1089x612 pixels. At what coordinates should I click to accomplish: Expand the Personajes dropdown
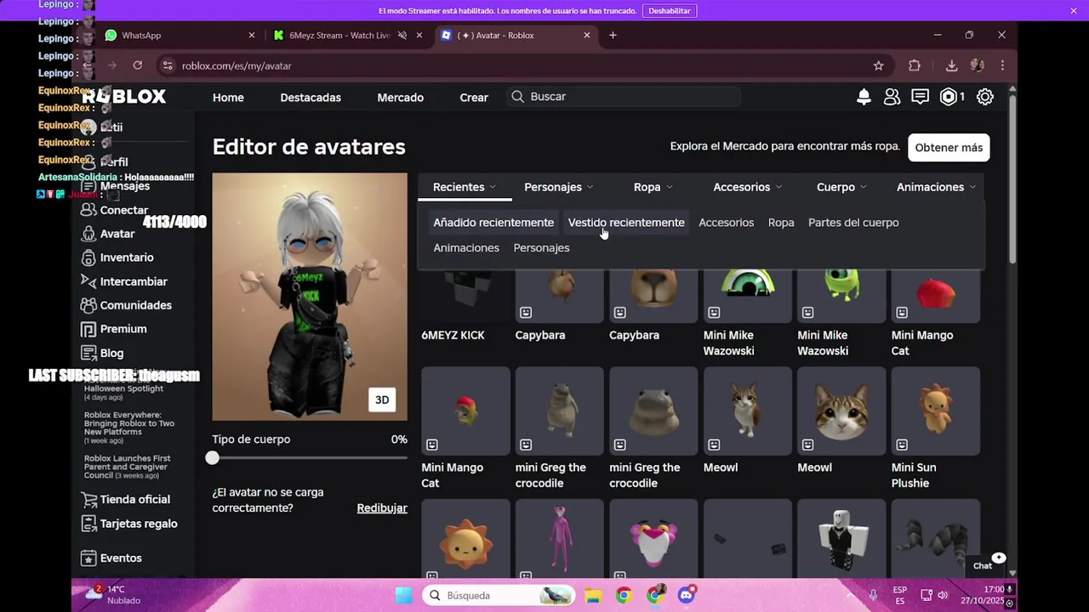coord(559,187)
